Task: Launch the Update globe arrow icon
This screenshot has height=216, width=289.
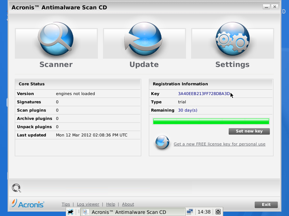Action: (144, 39)
